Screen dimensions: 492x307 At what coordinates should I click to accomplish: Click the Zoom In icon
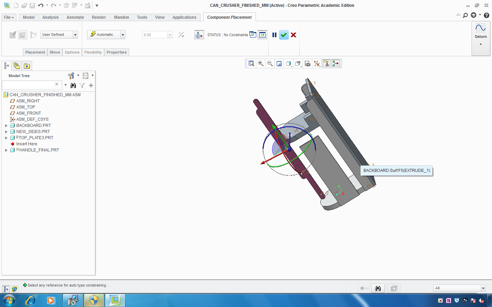(x=261, y=63)
